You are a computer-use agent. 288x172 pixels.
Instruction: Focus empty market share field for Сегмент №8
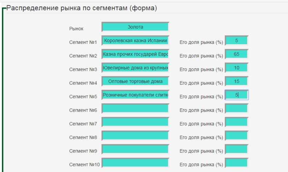(x=236, y=135)
